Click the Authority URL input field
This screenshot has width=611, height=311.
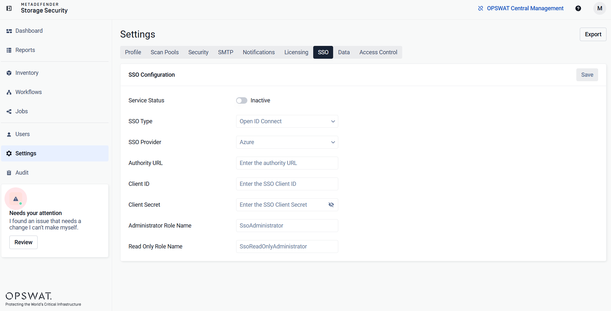pyautogui.click(x=287, y=163)
